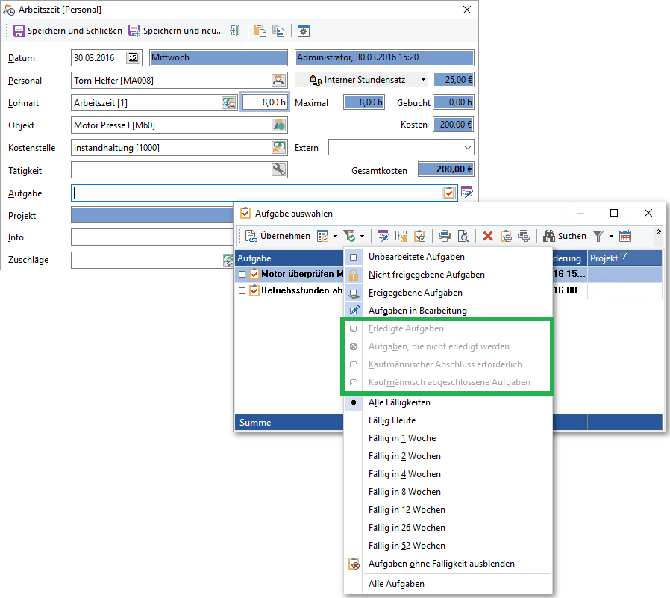Choose Fällig in 12 Wochen

(x=448, y=510)
